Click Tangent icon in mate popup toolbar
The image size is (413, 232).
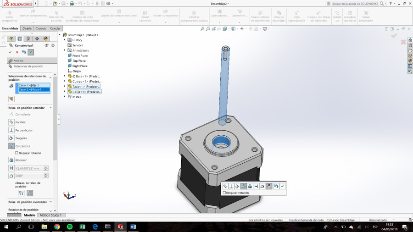pyautogui.click(x=237, y=186)
